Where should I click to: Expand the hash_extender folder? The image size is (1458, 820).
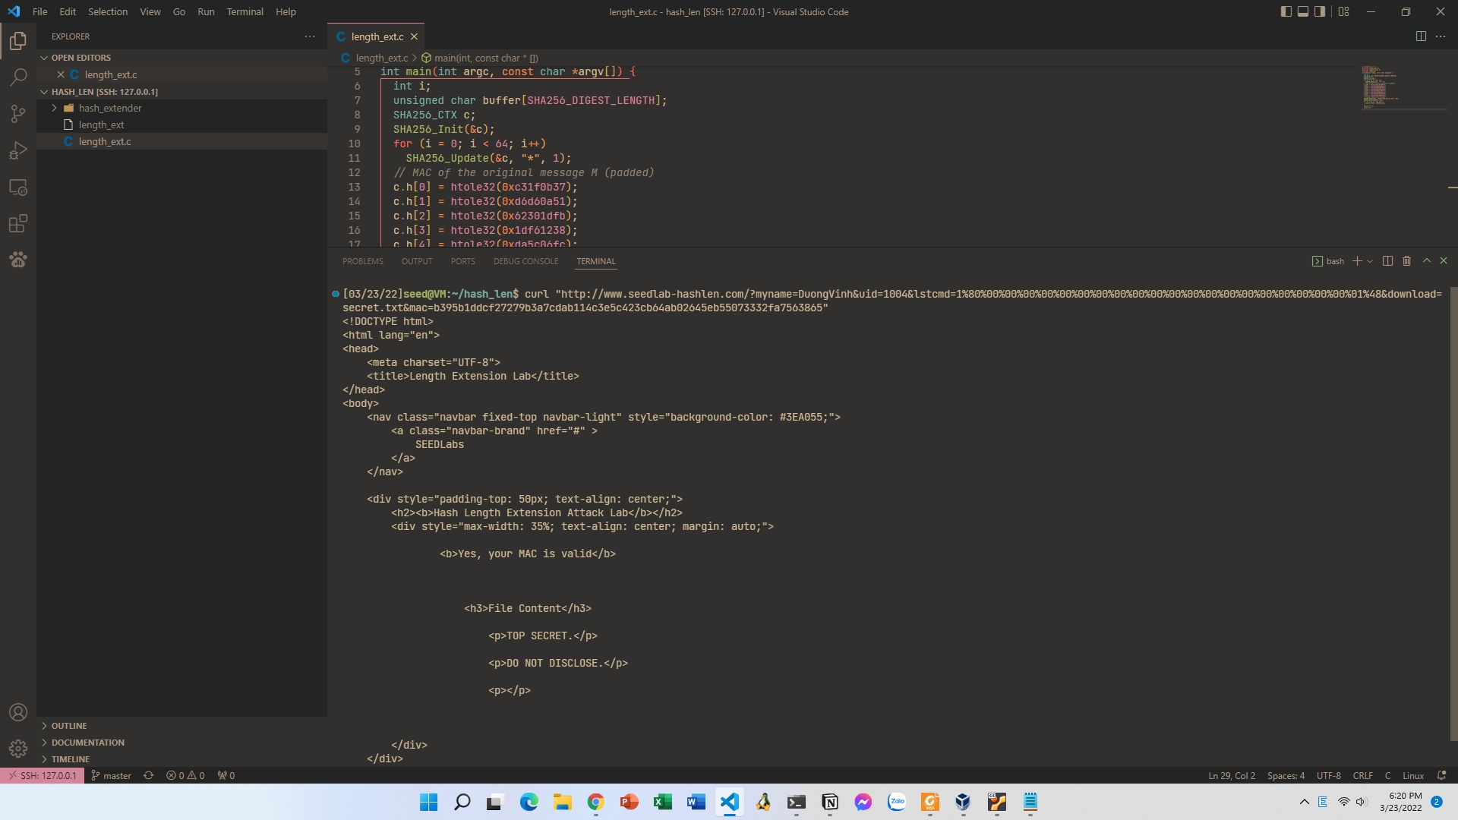tap(110, 108)
